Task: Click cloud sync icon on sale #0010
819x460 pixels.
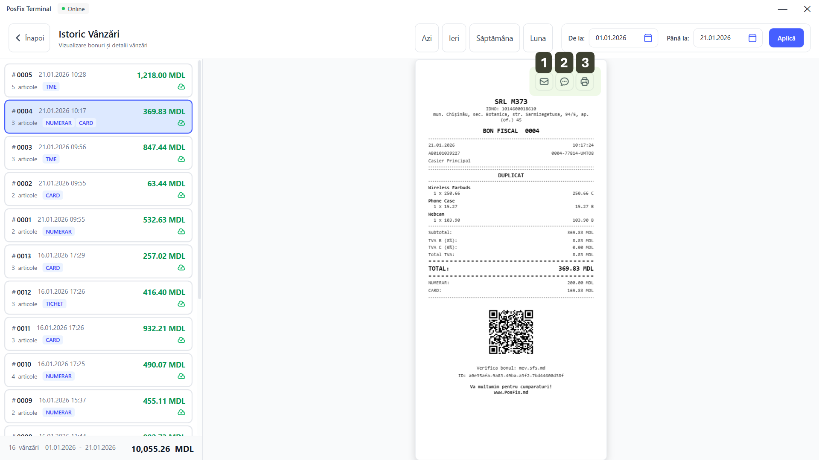Action: [181, 376]
